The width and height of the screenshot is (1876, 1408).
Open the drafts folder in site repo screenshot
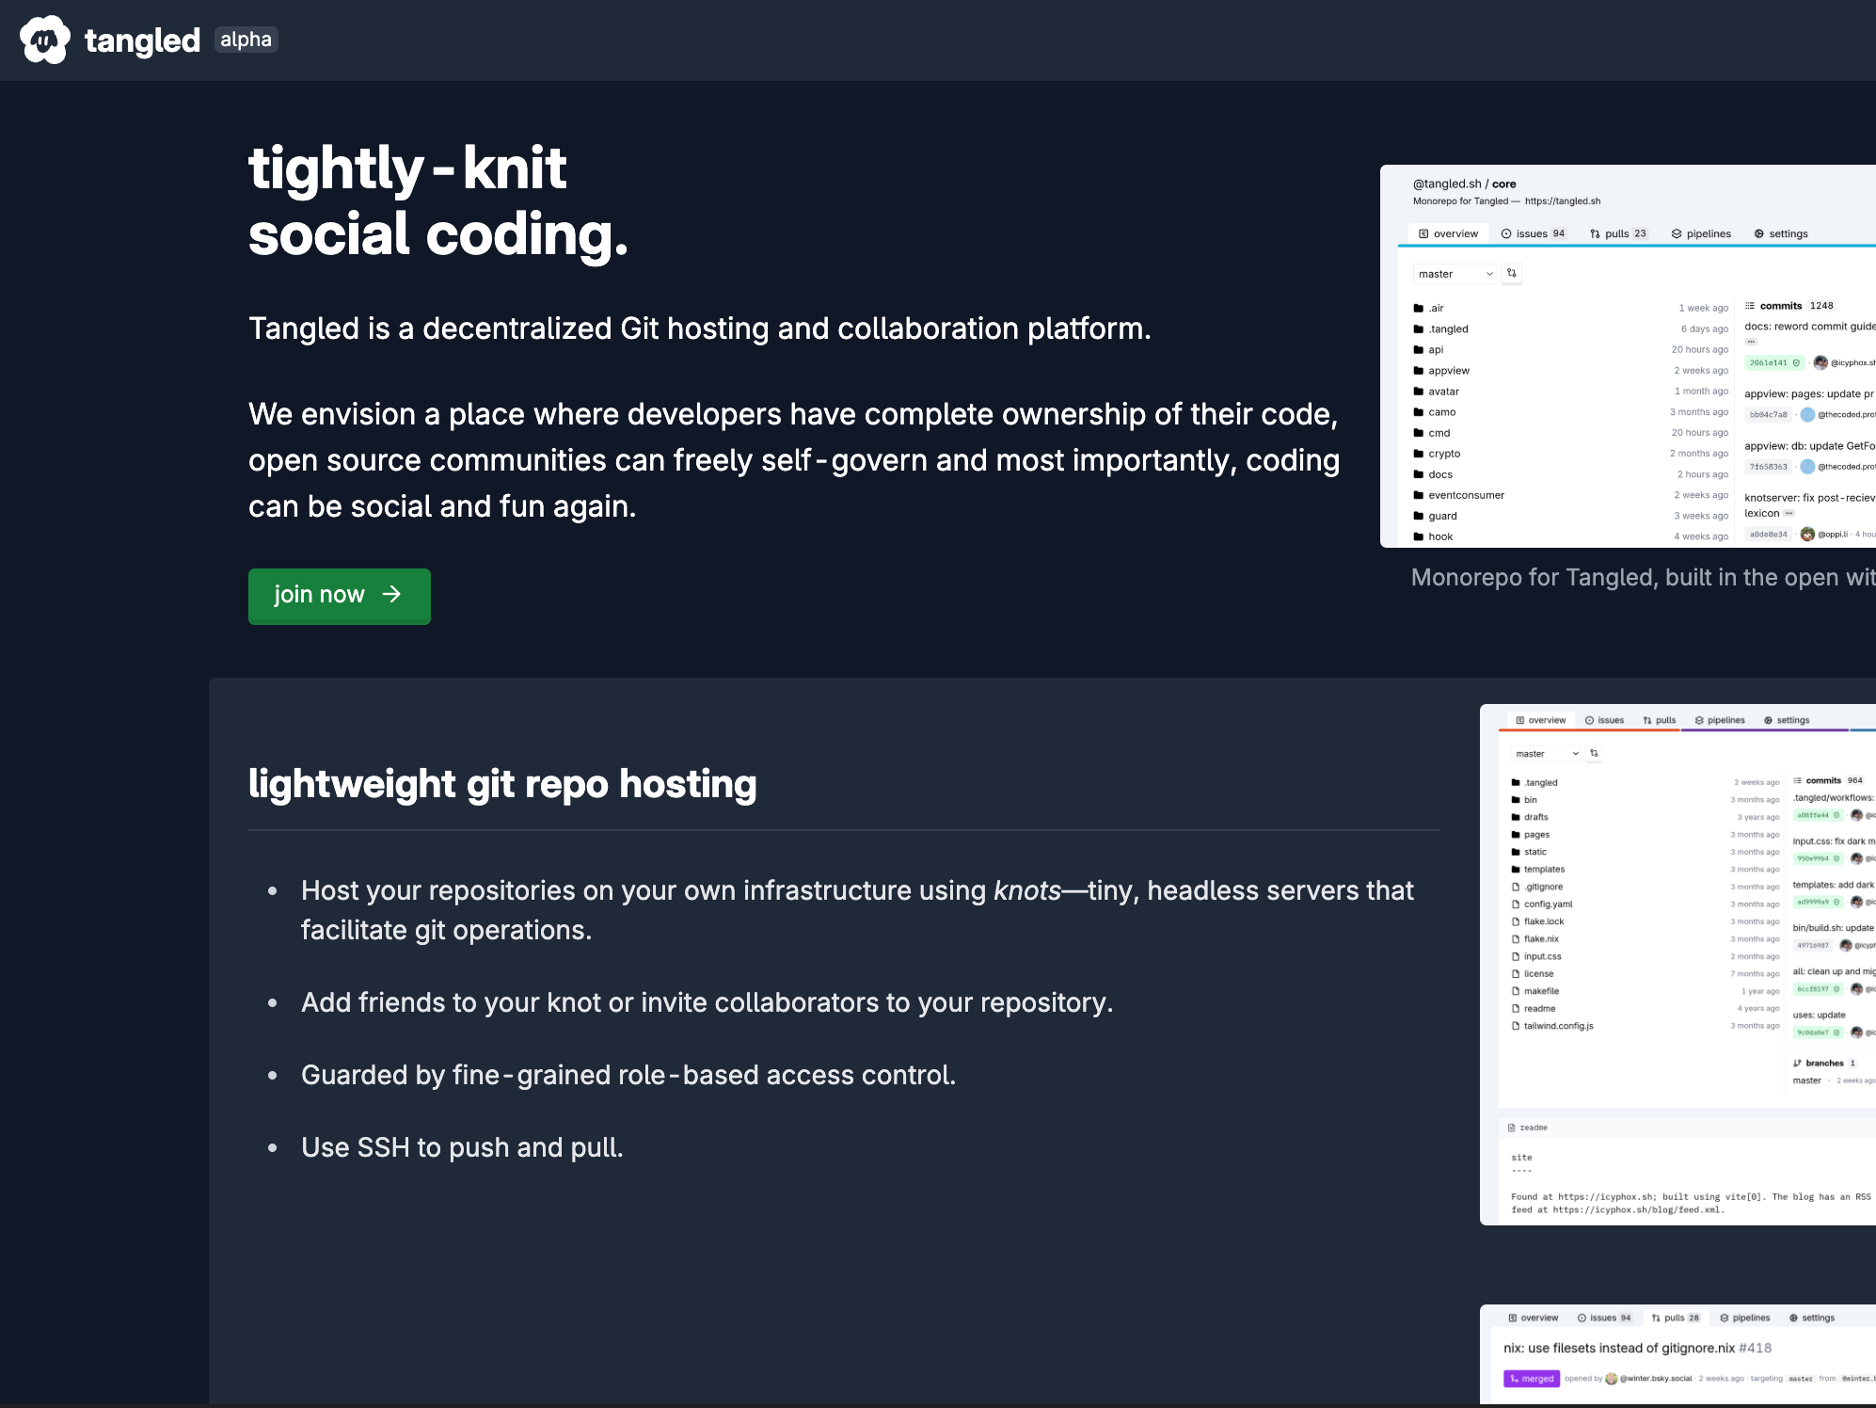point(1530,817)
